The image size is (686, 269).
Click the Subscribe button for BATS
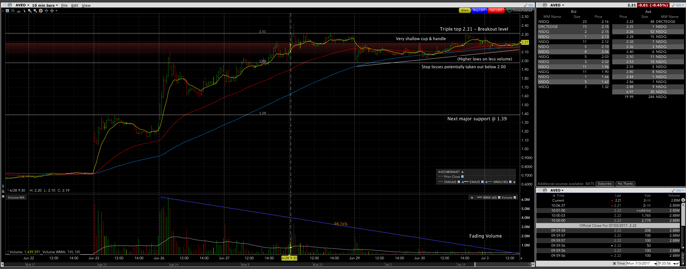[605, 184]
